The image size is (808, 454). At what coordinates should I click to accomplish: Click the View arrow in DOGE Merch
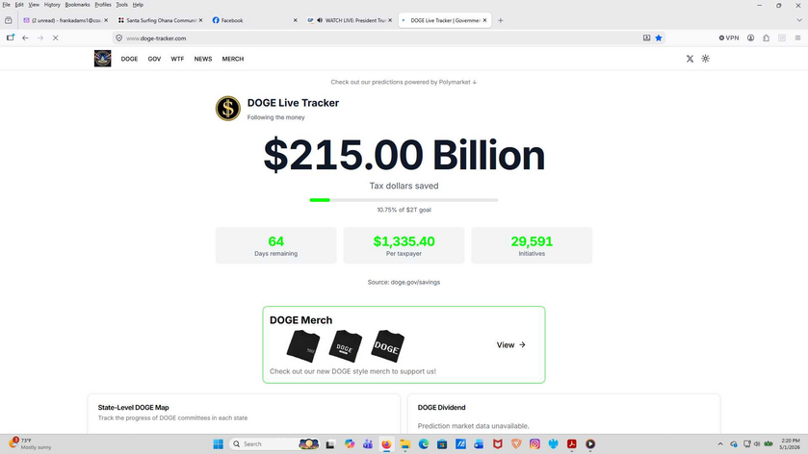pos(510,345)
